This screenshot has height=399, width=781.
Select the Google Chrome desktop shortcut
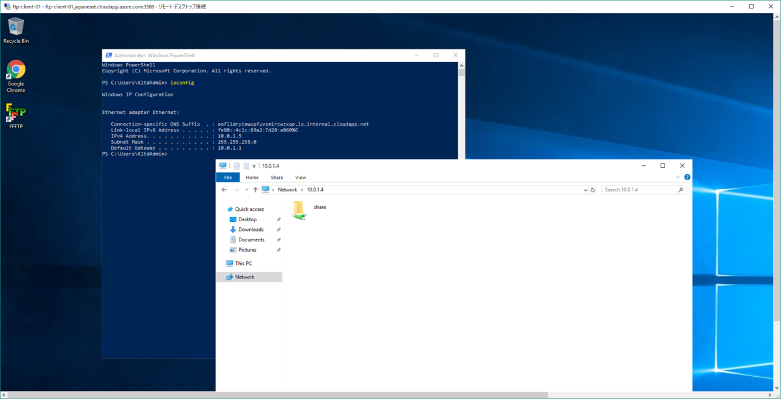click(x=16, y=76)
